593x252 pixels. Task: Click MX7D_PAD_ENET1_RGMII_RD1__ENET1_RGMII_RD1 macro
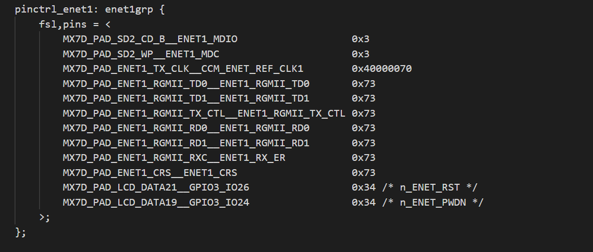pos(186,143)
